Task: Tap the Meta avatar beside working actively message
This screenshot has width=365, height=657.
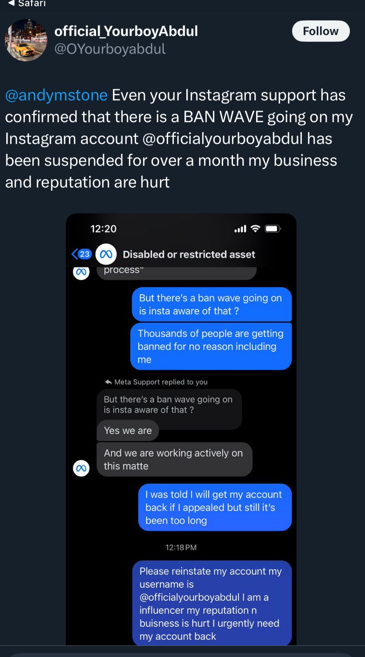Action: 81,468
